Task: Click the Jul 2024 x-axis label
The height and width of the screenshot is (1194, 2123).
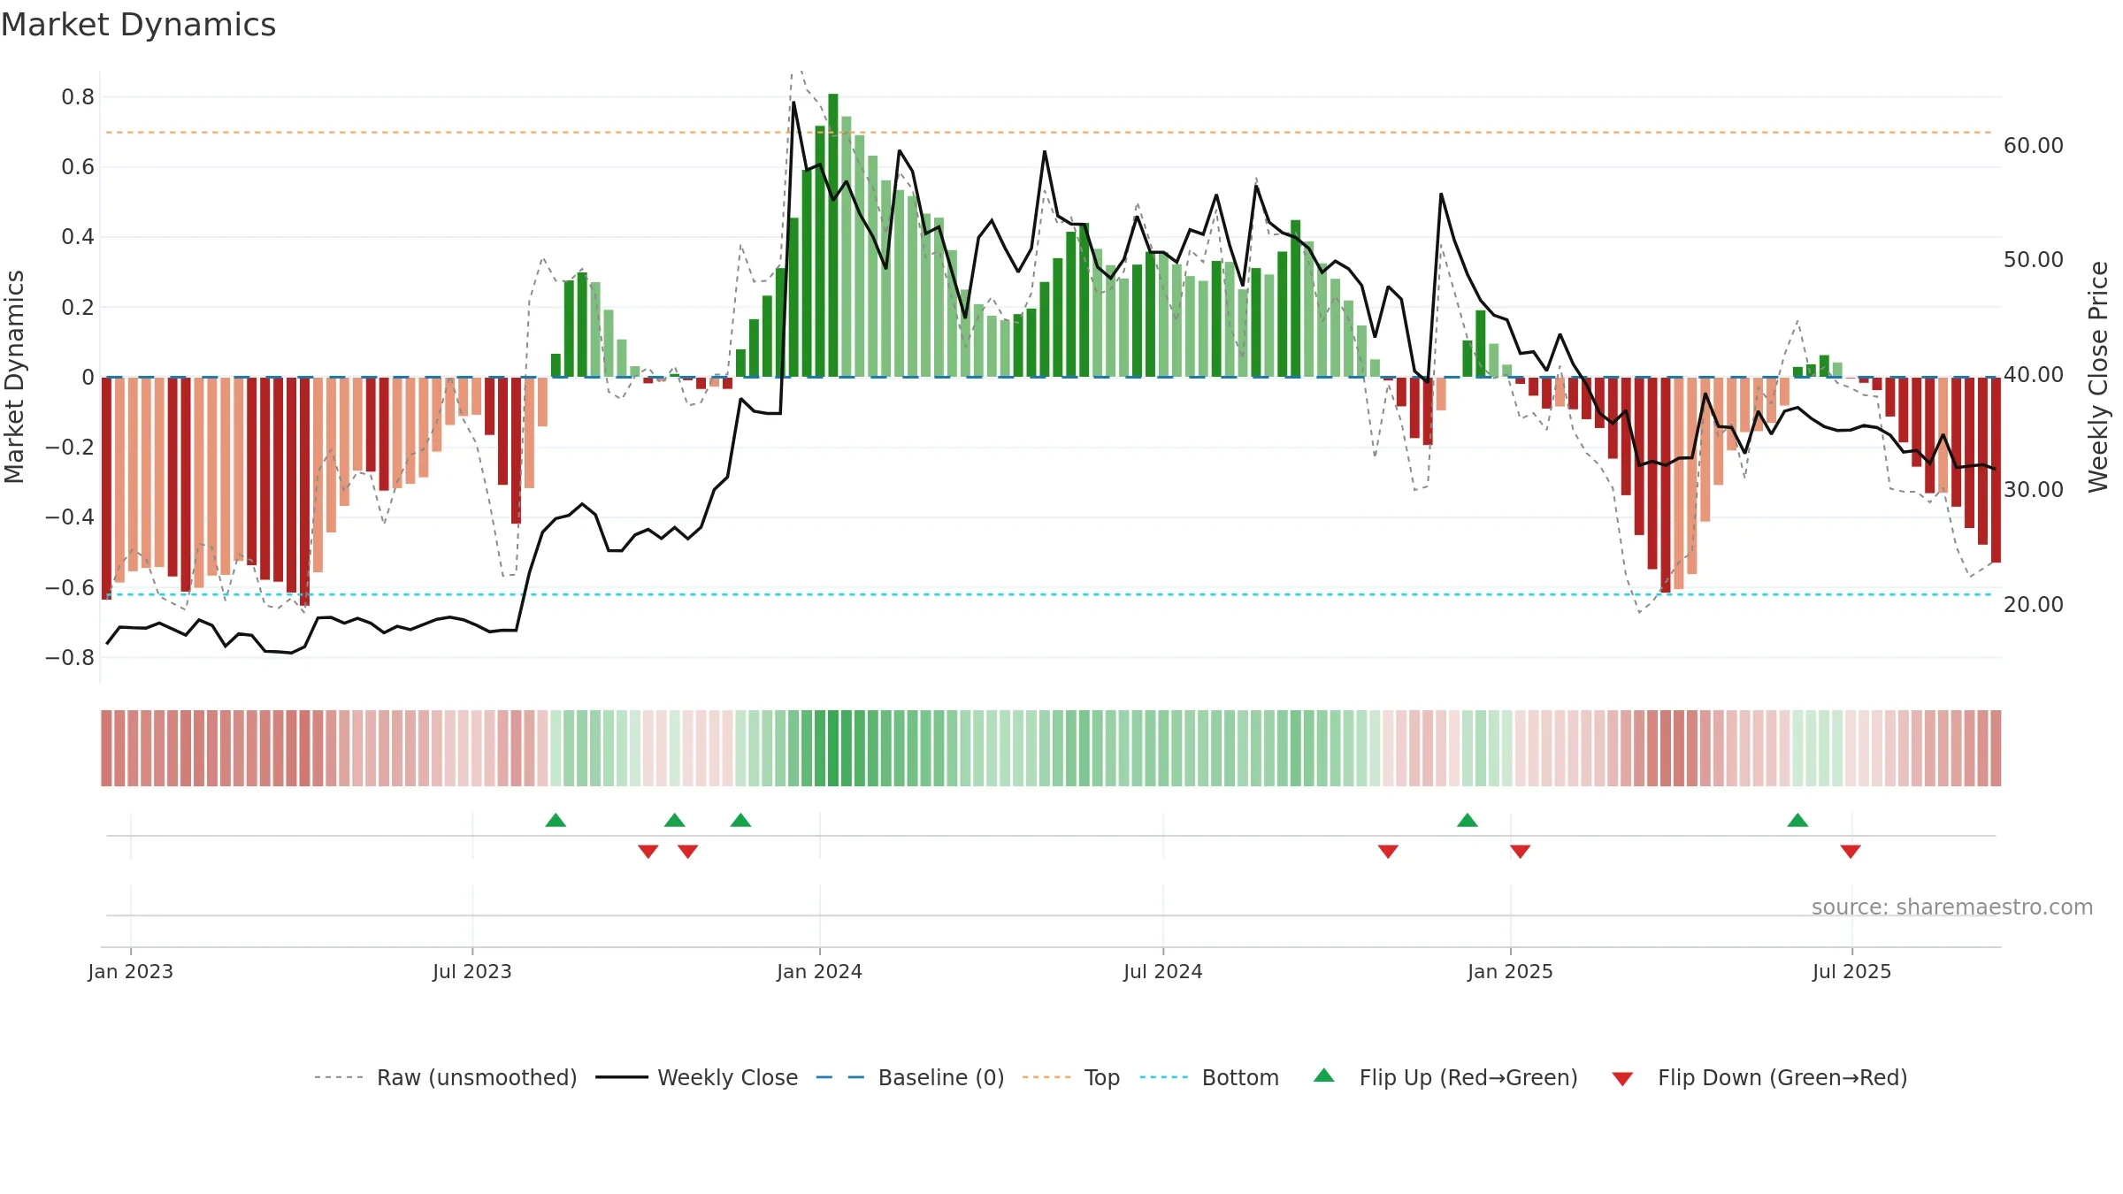Action: 1163,971
